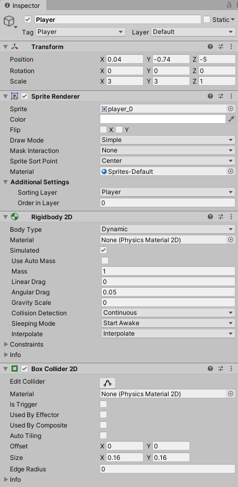Toggle the Player active checkbox
Viewport: 238px width, 487px height.
pyautogui.click(x=28, y=19)
